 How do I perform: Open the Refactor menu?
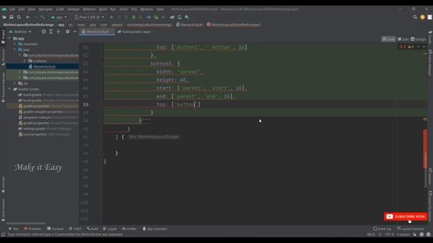[89, 9]
